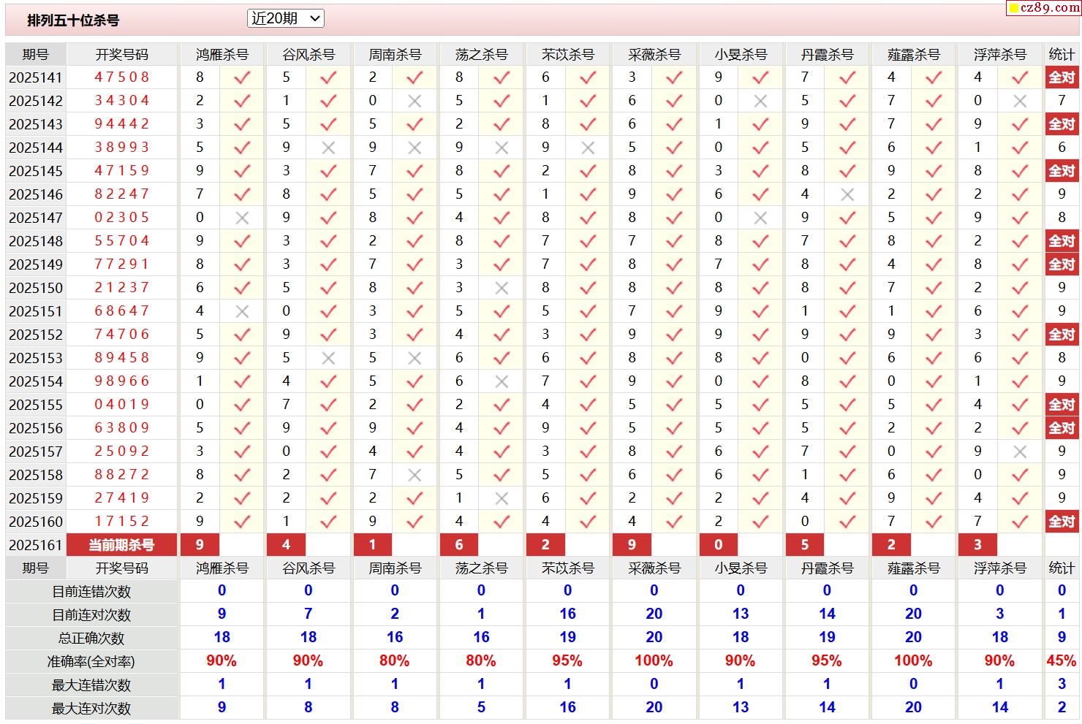Click the checkmark for 鸿雁 in row 2025141
Viewport: 1082px width, 724px height.
(242, 77)
